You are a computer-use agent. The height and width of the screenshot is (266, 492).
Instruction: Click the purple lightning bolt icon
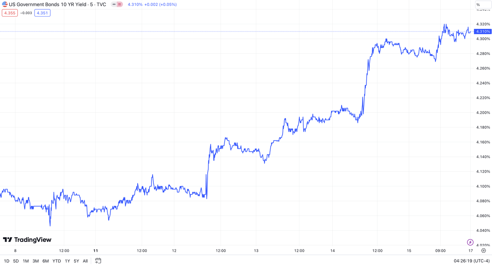(470, 242)
